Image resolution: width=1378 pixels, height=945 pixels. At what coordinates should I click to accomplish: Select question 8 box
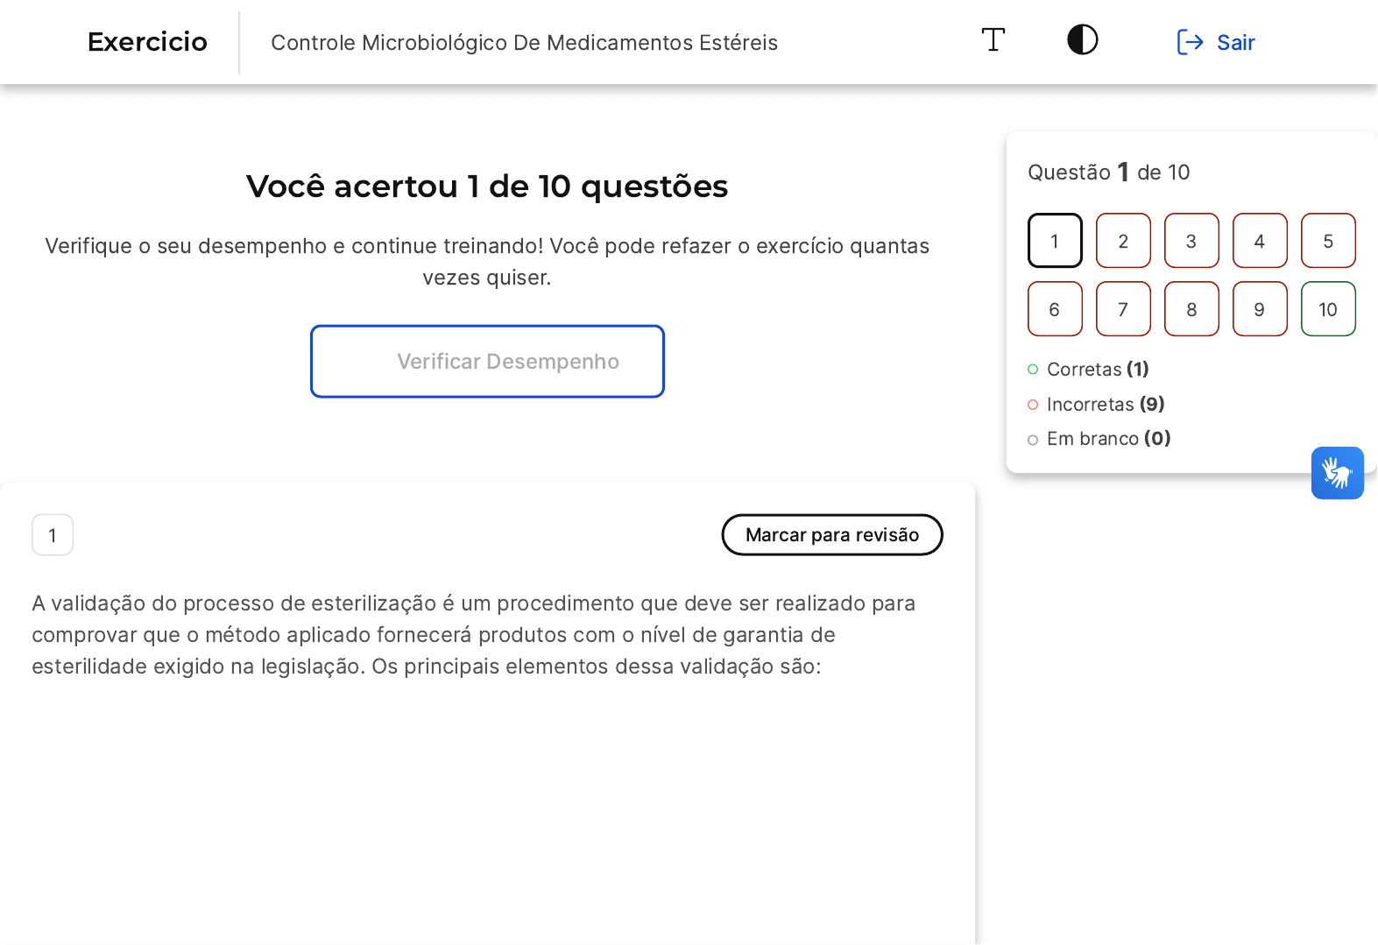1191,309
